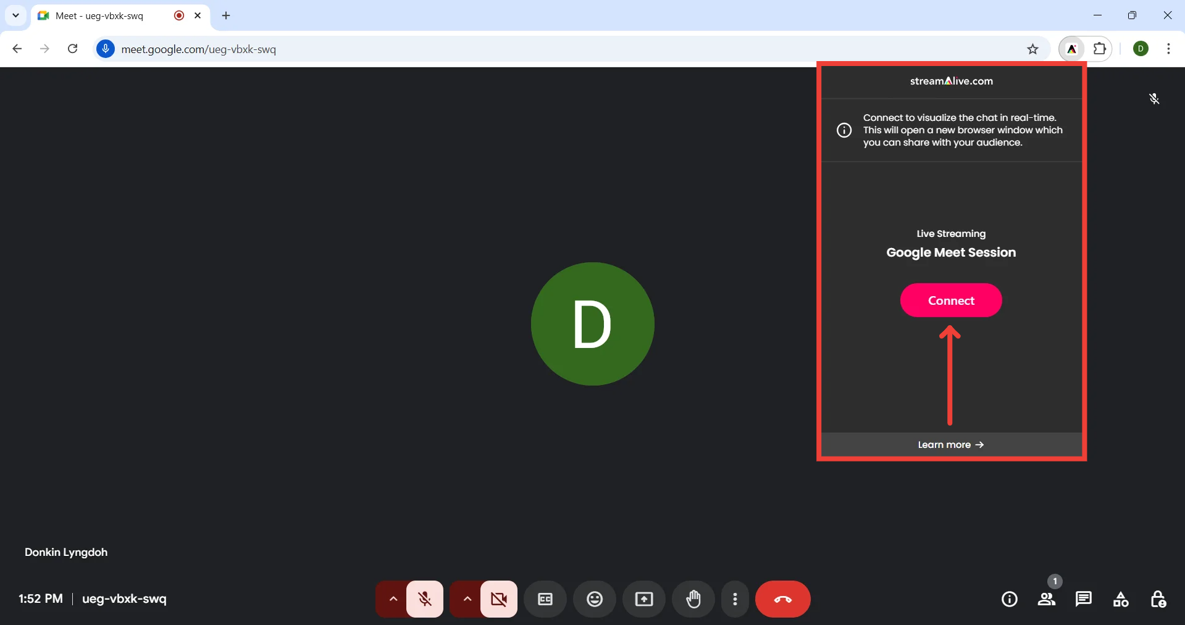This screenshot has width=1185, height=625.
Task: Click the info icon in StreamAlive popup
Action: 844,130
